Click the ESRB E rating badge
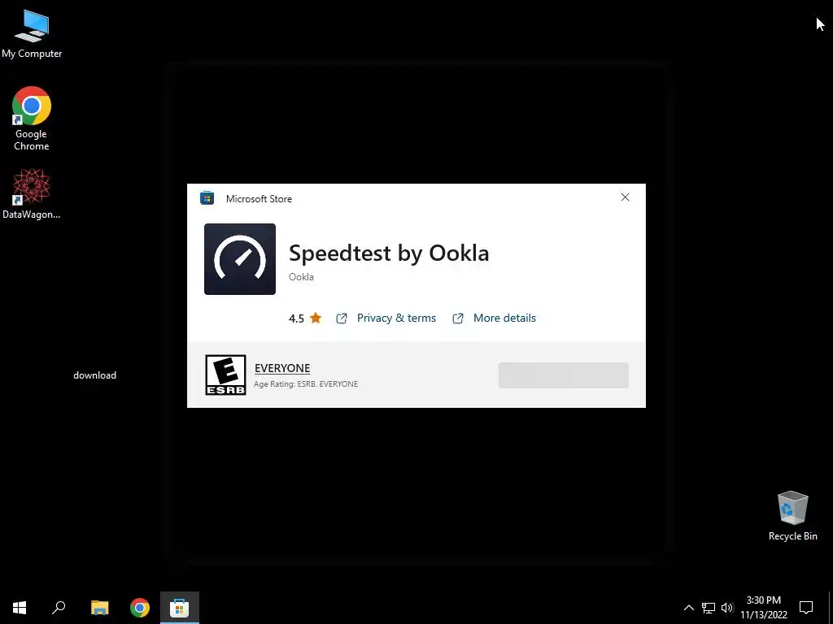Screen dimensions: 833x624 coord(226,375)
